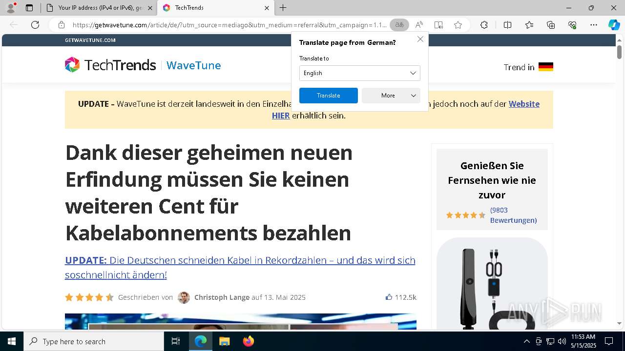This screenshot has height=351, width=625.
Task: Open Extensions puzzle icon
Action: pos(484,25)
